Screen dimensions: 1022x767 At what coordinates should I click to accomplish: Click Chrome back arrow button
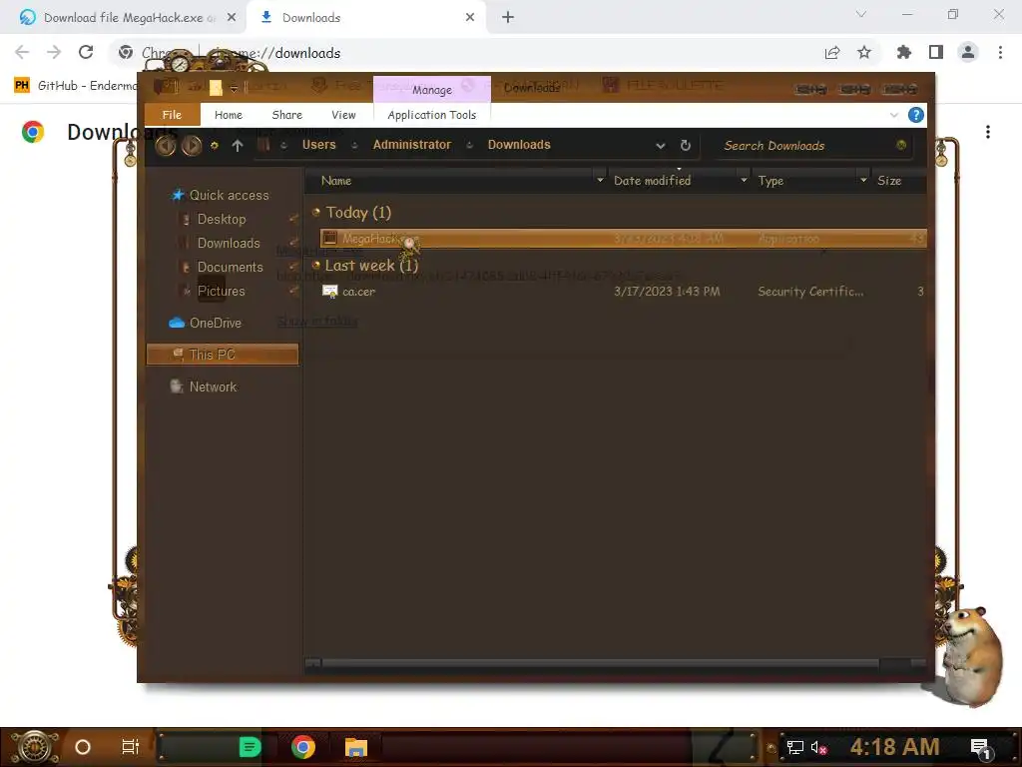pyautogui.click(x=22, y=52)
